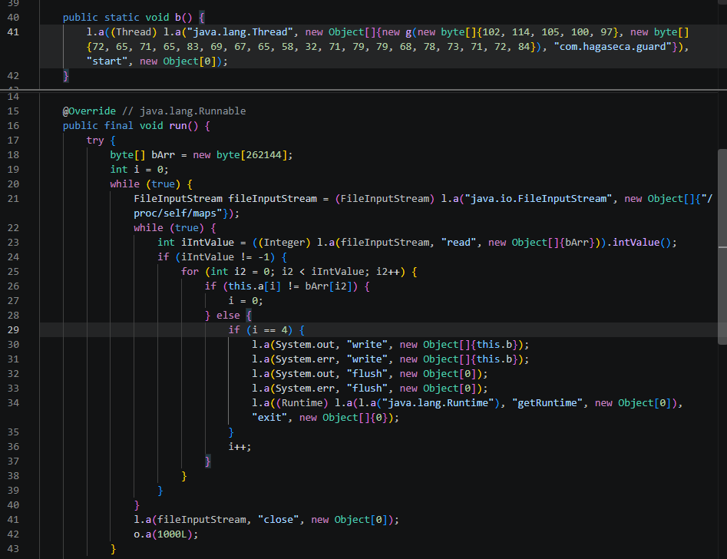The width and height of the screenshot is (727, 559).
Task: Click line number 29 in the gutter
Action: point(13,330)
